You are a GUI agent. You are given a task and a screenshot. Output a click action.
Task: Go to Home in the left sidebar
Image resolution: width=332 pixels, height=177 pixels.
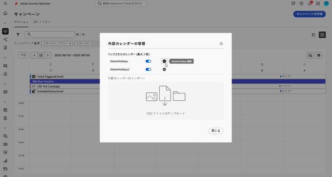(5, 13)
